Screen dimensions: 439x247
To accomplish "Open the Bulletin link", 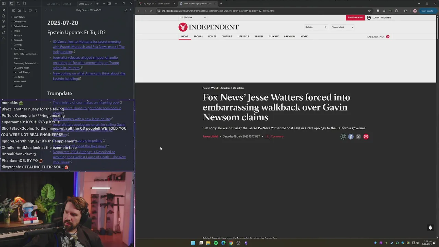I will pyautogui.click(x=316, y=27).
